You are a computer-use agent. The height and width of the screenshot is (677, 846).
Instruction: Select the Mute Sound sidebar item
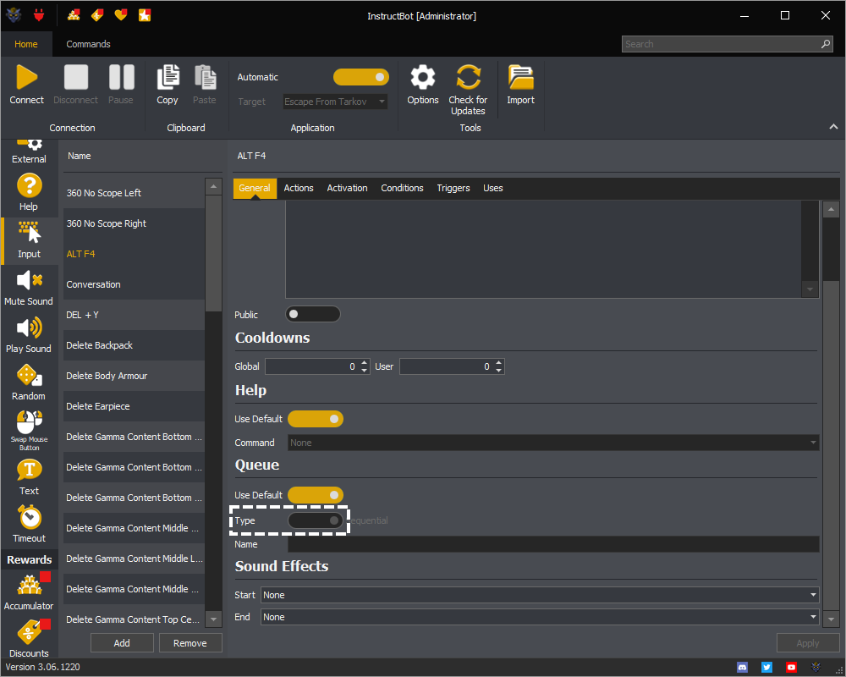pyautogui.click(x=29, y=288)
